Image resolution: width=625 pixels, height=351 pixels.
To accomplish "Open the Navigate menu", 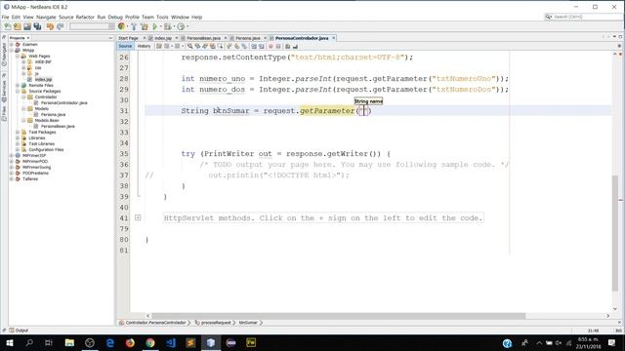I will click(46, 18).
